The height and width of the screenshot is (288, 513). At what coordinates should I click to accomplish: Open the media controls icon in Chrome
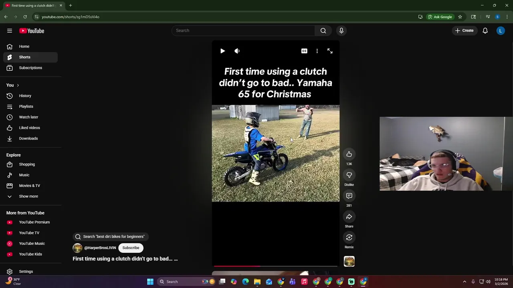pos(488,17)
